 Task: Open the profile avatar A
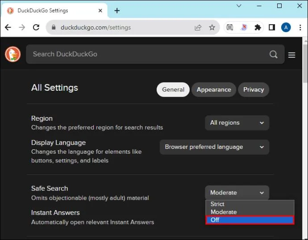(x=286, y=27)
